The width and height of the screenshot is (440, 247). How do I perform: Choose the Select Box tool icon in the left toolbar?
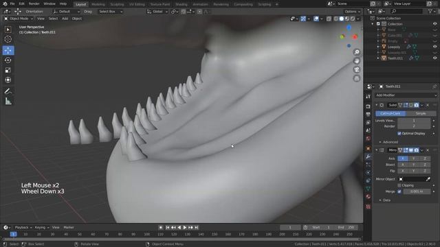point(8,30)
